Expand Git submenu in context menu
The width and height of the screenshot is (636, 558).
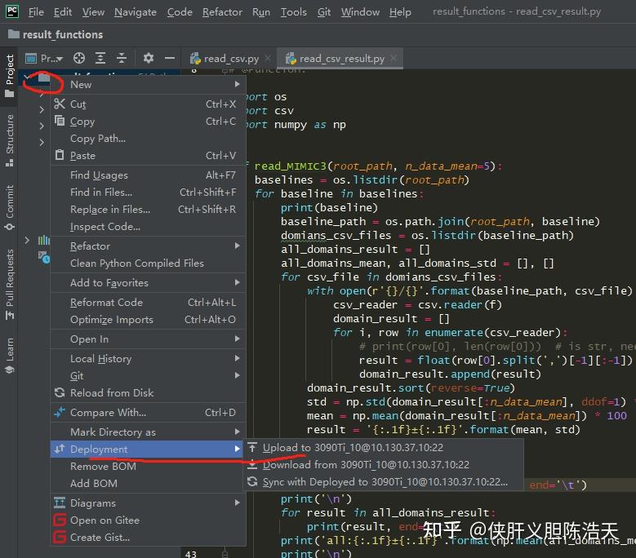pos(148,375)
